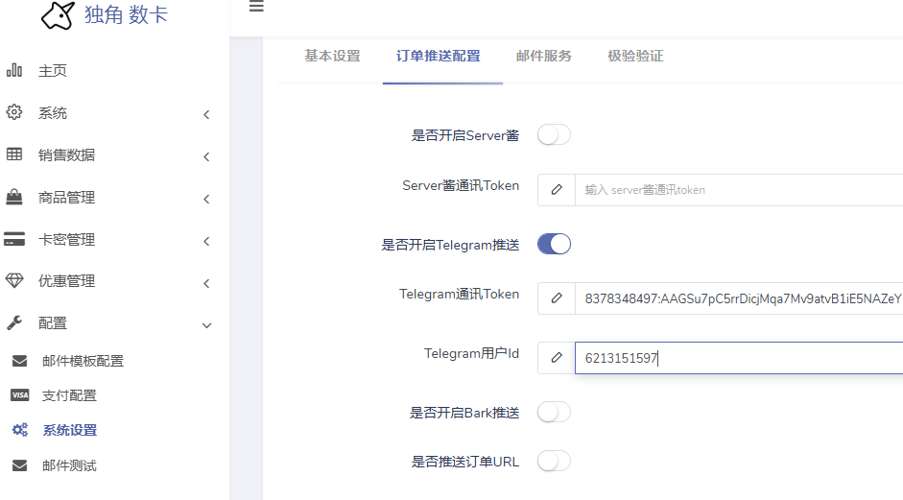Viewport: 903px width, 500px height.
Task: Expand the 系统 sidebar menu chevron
Action: [x=206, y=115]
